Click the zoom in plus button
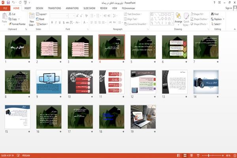Screen dimensions: 237x158 coord(223,156)
